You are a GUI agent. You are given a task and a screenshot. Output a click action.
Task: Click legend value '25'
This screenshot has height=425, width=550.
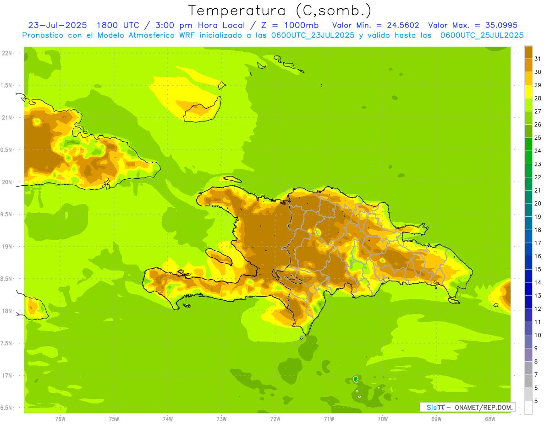click(x=538, y=138)
